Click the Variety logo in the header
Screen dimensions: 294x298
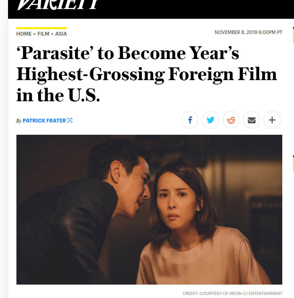click(58, 5)
